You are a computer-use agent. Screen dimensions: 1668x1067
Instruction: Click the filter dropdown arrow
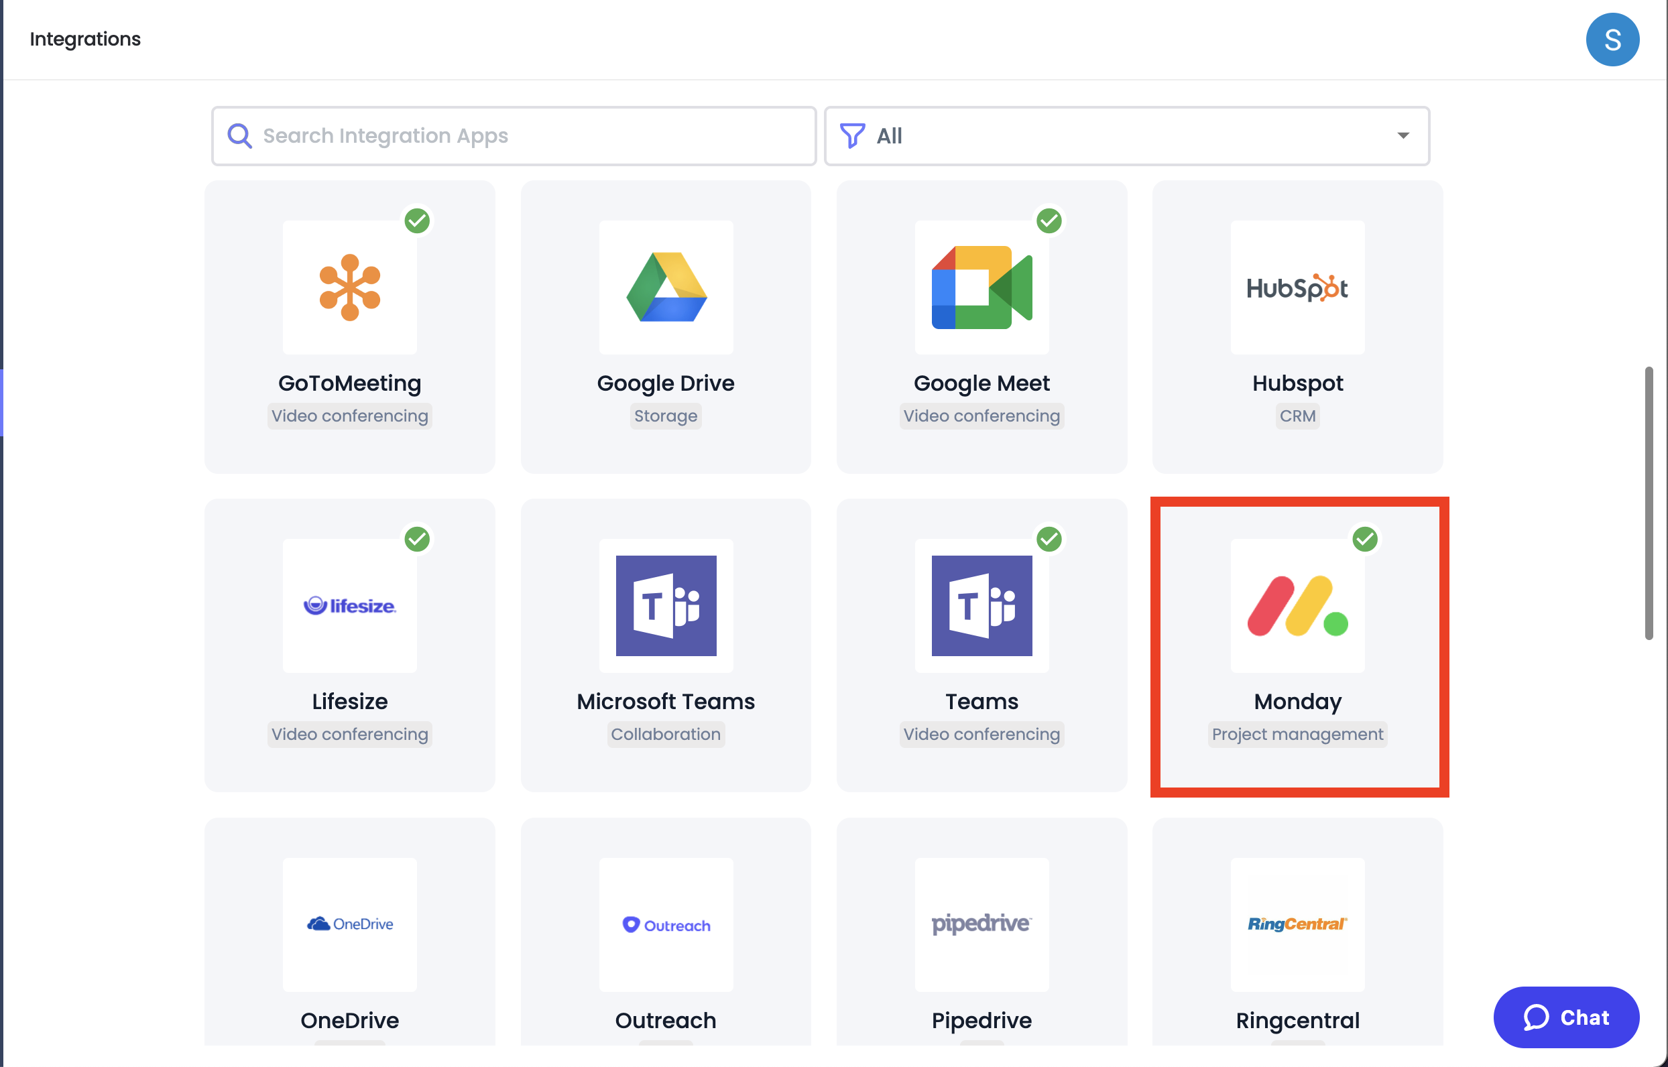[1403, 136]
